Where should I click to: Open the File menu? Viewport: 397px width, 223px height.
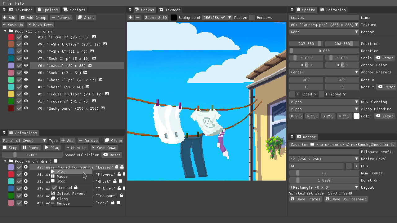tap(7, 3)
